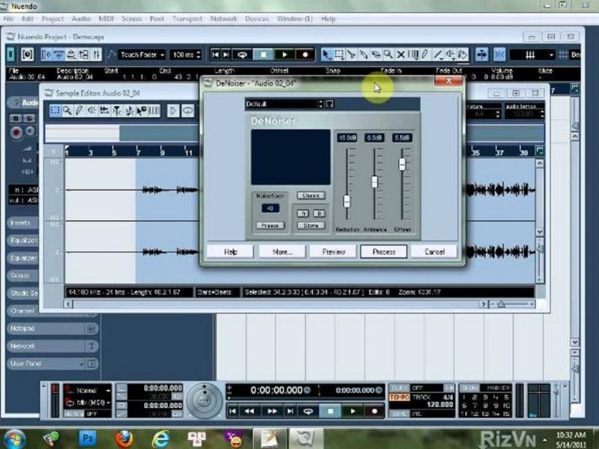Open the Transport menu
The width and height of the screenshot is (599, 449).
(x=186, y=18)
